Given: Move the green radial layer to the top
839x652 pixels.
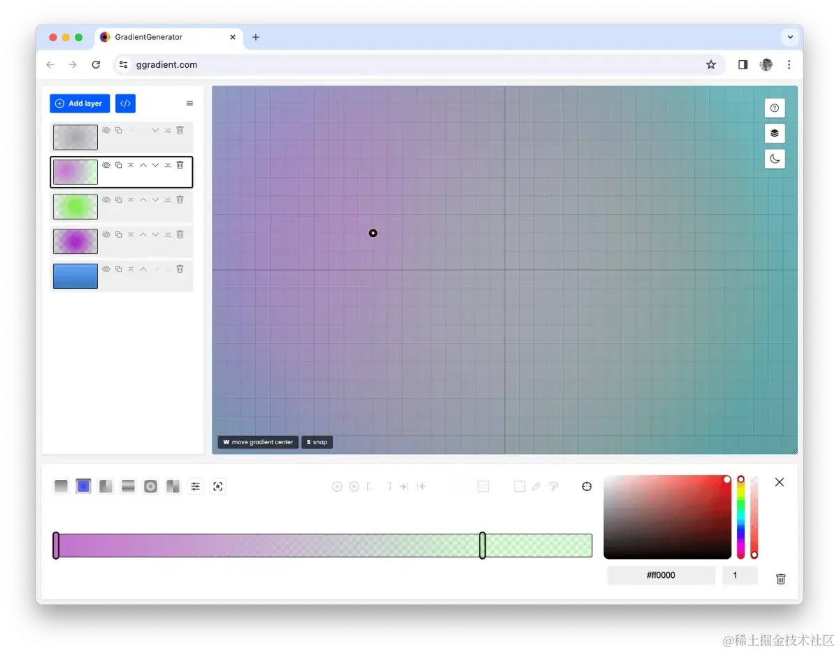Looking at the screenshot, I should click(x=130, y=199).
